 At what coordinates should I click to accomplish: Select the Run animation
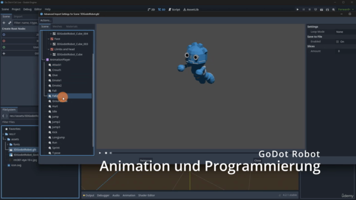click(x=55, y=143)
